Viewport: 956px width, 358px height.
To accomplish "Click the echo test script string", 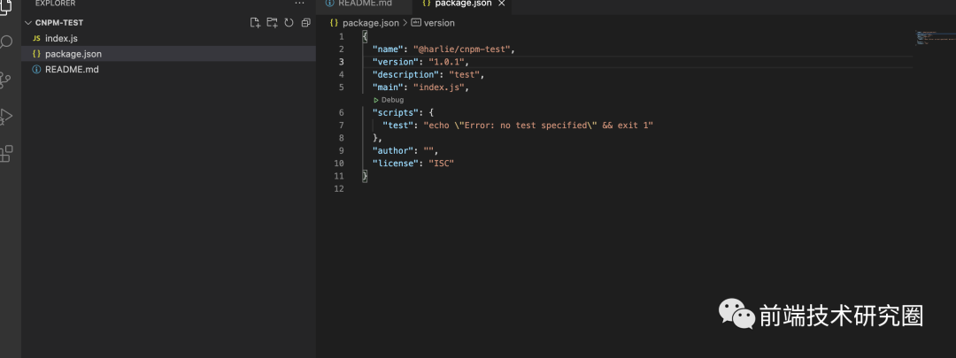I will [538, 126].
